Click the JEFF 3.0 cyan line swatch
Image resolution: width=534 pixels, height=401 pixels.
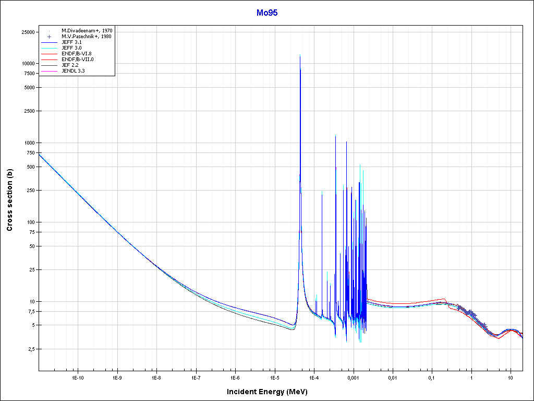pyautogui.click(x=48, y=48)
